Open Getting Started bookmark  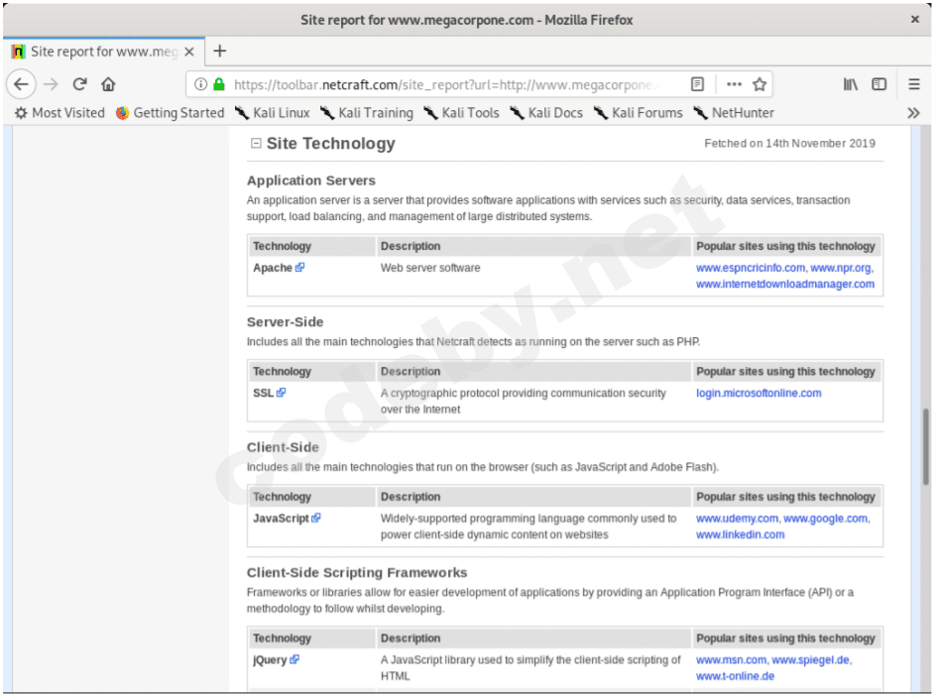(x=171, y=113)
